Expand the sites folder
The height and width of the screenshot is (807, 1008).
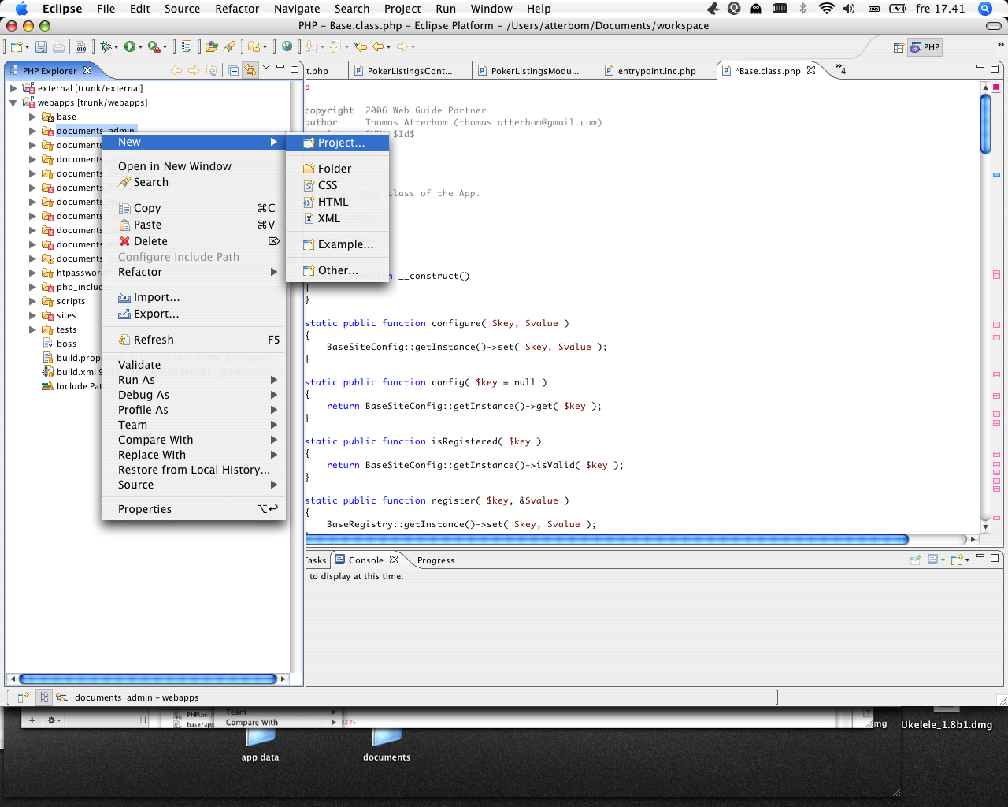click(32, 315)
